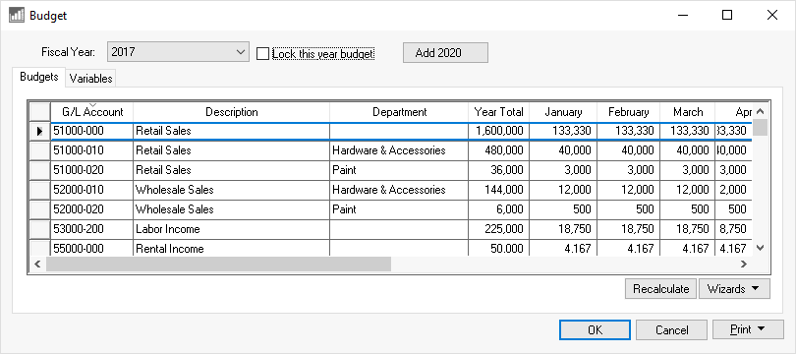Click Cancel to discard changes

(671, 329)
